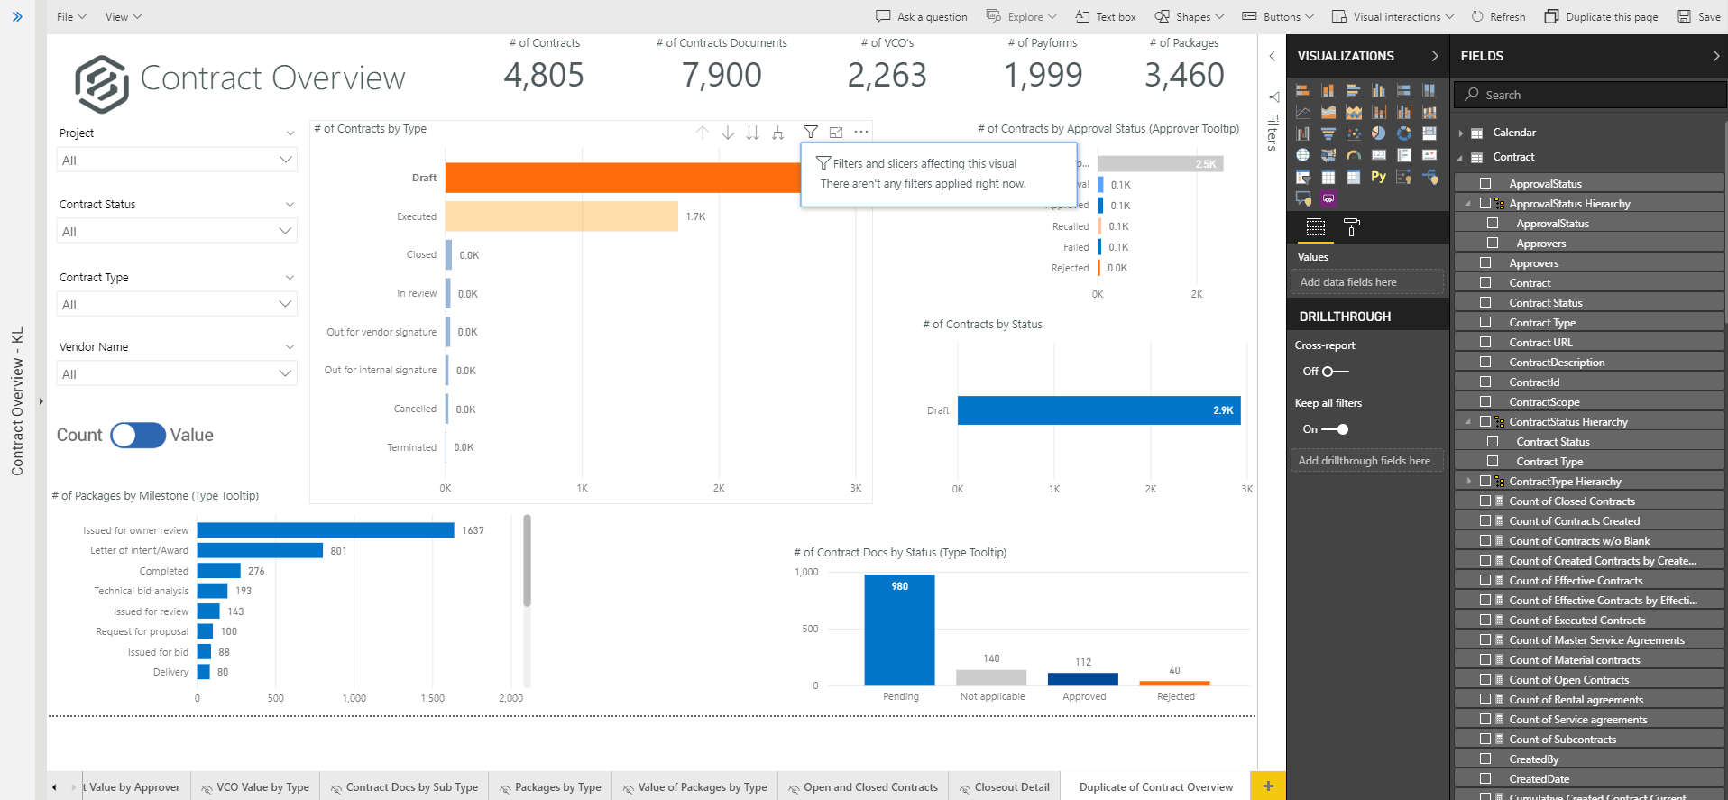Check the Contract URL field checkbox
Image resolution: width=1728 pixels, height=800 pixels.
click(1485, 342)
